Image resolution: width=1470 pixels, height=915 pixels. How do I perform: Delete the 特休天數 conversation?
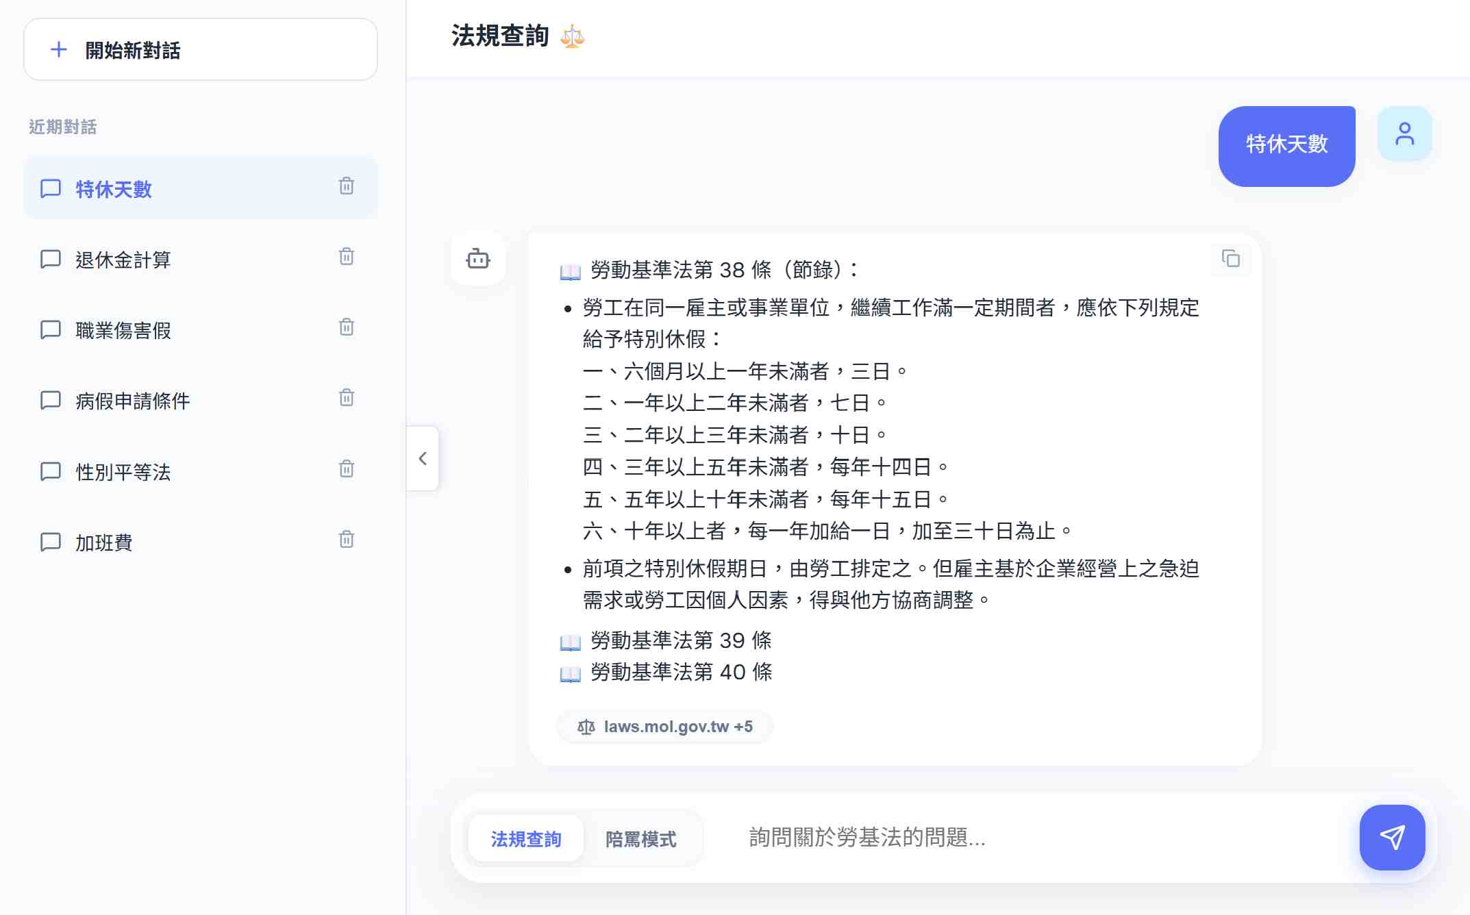tap(347, 186)
